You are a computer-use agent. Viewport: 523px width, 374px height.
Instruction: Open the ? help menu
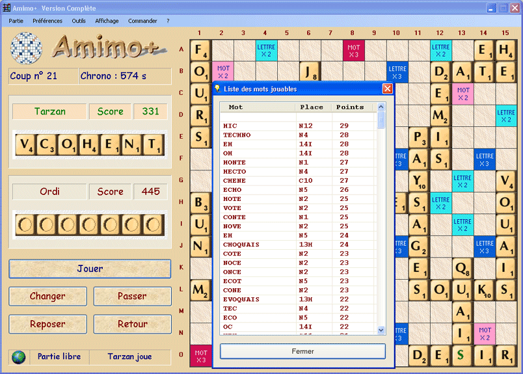(168, 21)
